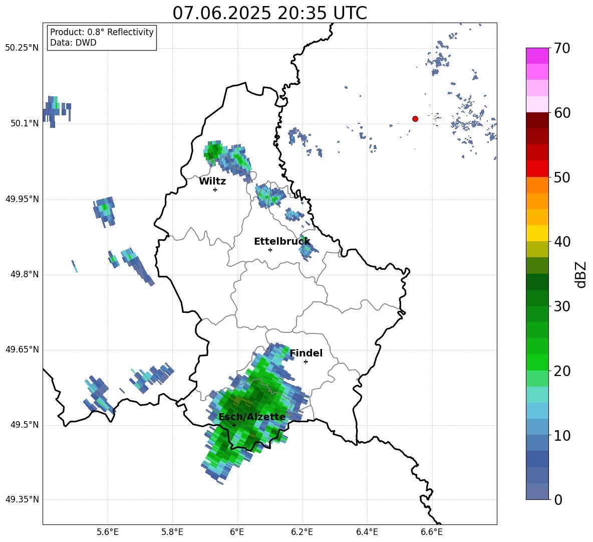The image size is (593, 542).
Task: Click the Wiltz station cross marker
Action: point(215,190)
